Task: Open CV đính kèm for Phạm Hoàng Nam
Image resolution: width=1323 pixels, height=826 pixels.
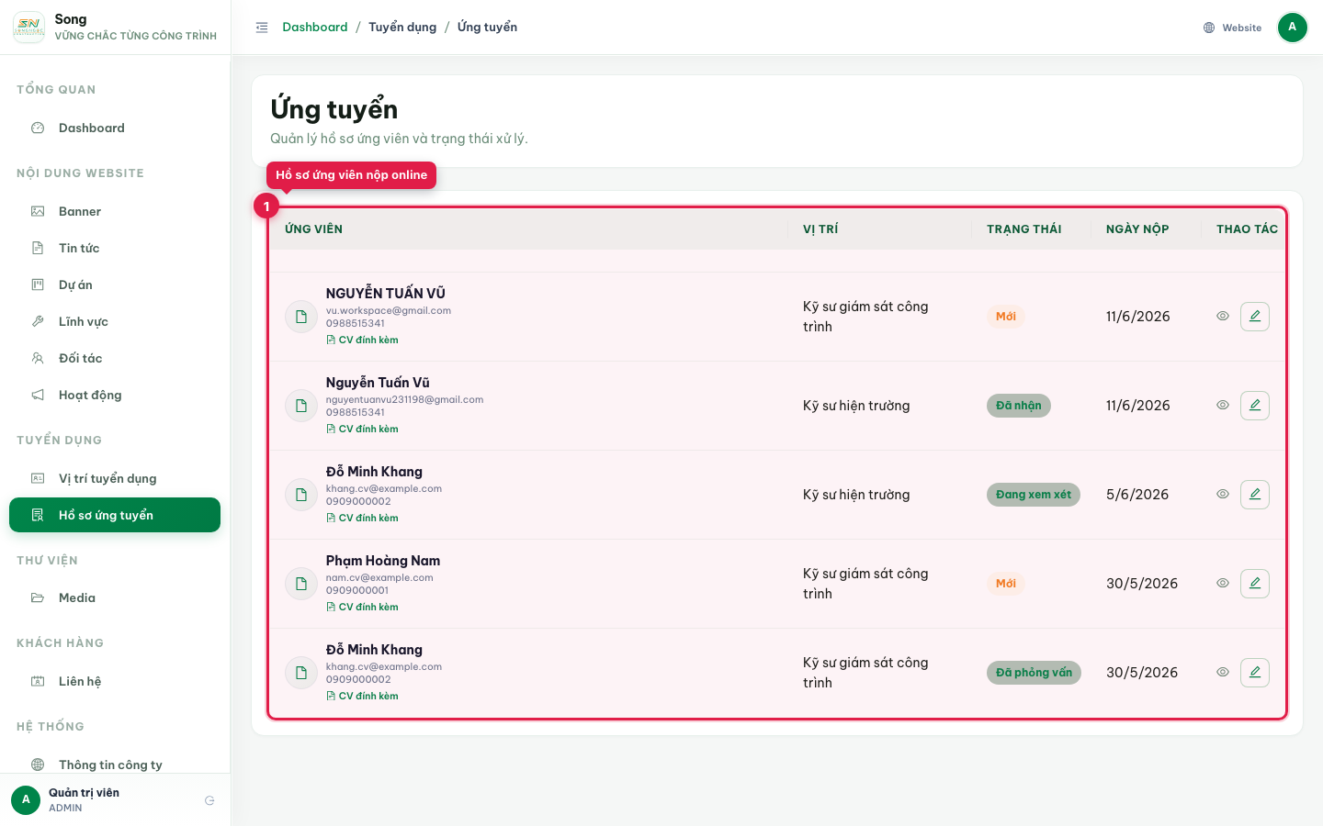Action: pyautogui.click(x=362, y=607)
